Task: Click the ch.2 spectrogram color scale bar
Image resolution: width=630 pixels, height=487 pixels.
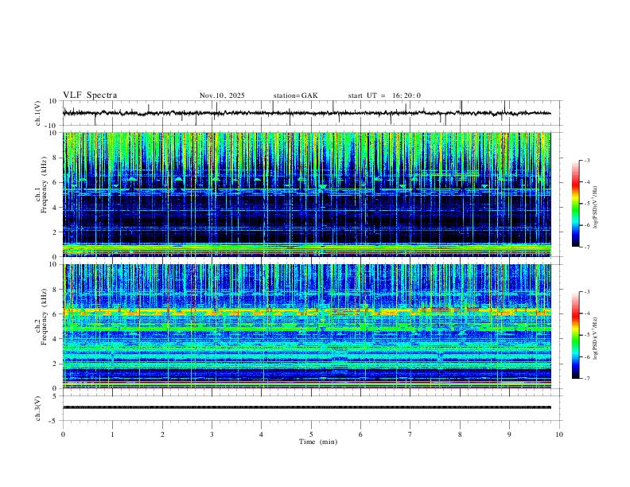Action: [575, 335]
